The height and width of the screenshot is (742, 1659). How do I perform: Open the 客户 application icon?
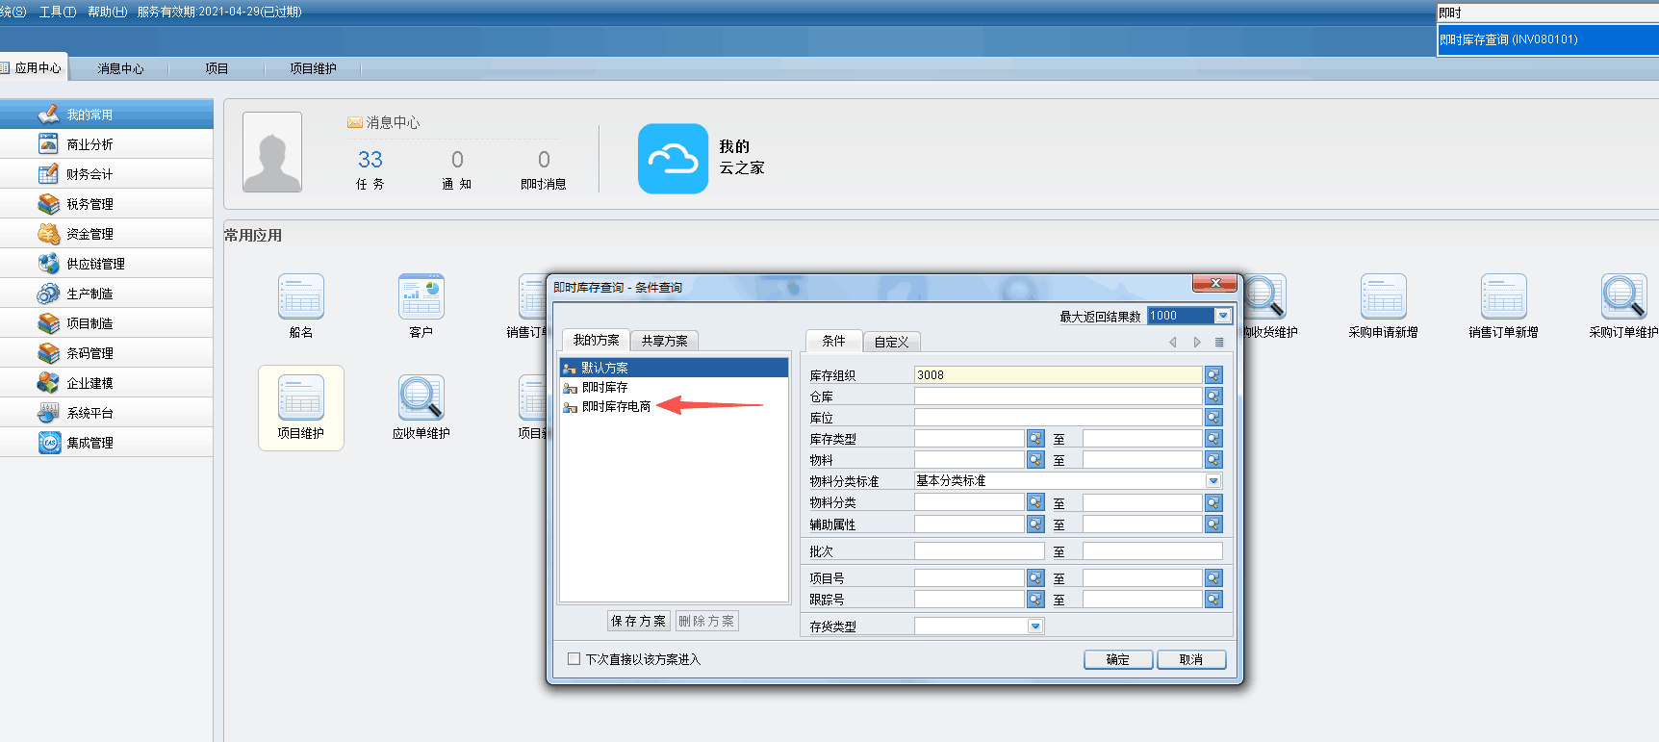(x=421, y=296)
